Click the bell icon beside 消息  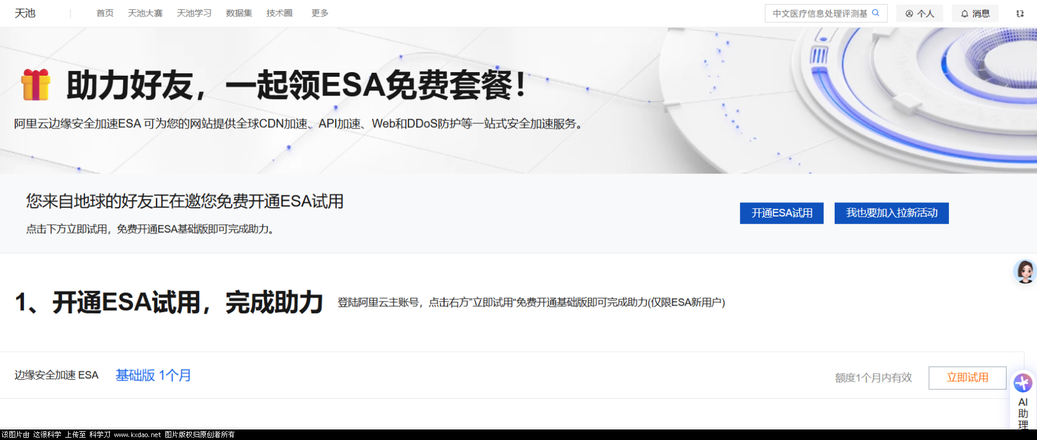point(965,13)
